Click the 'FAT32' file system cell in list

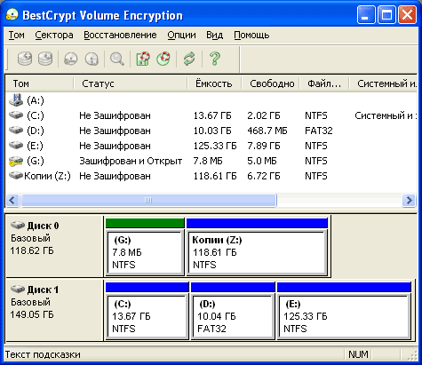(319, 131)
